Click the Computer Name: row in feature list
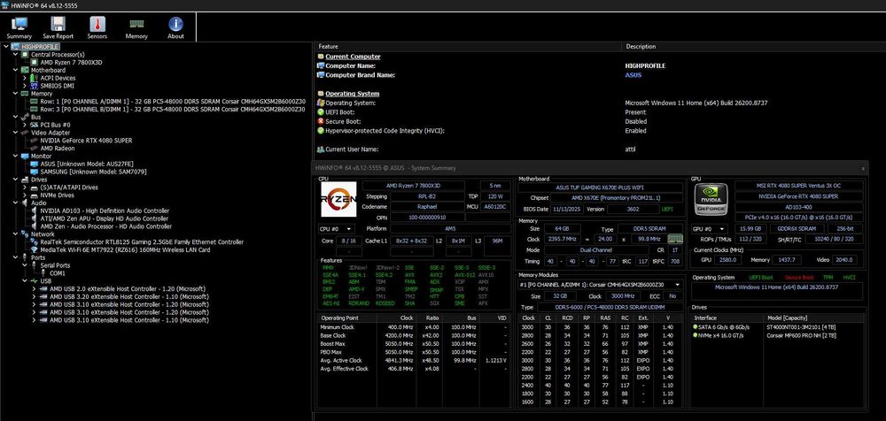Screen dimensions: 886x421 point(600,66)
